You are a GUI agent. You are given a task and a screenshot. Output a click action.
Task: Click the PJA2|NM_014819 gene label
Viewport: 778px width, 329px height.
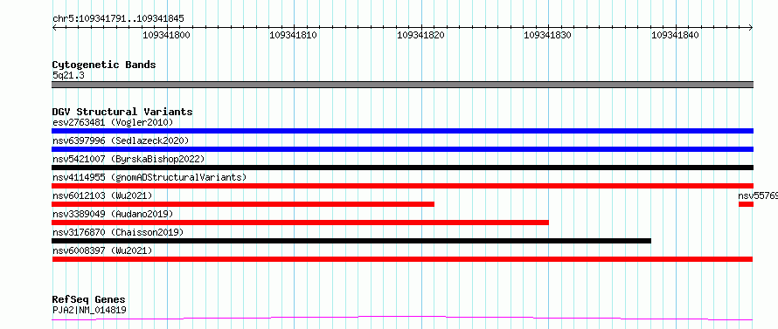pyautogui.click(x=89, y=311)
